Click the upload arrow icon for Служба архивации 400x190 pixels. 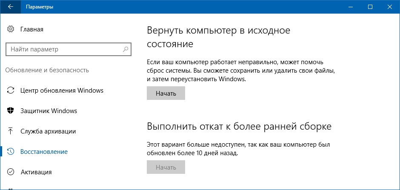11,131
